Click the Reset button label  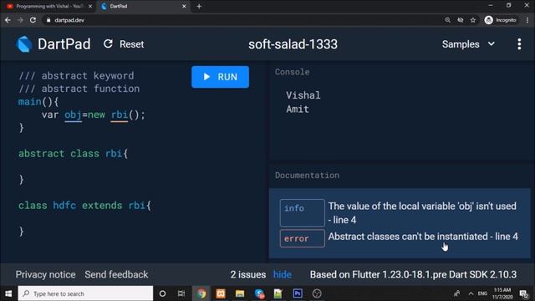(x=131, y=44)
